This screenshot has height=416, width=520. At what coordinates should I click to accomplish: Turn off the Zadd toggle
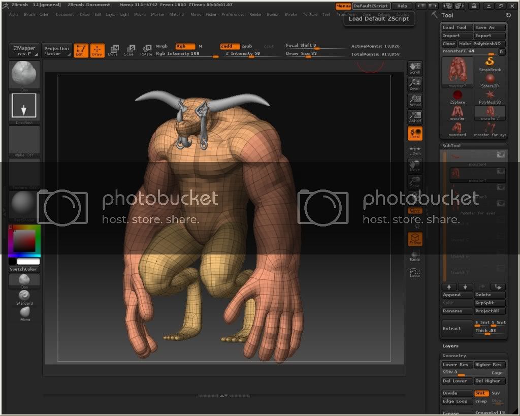tap(230, 46)
